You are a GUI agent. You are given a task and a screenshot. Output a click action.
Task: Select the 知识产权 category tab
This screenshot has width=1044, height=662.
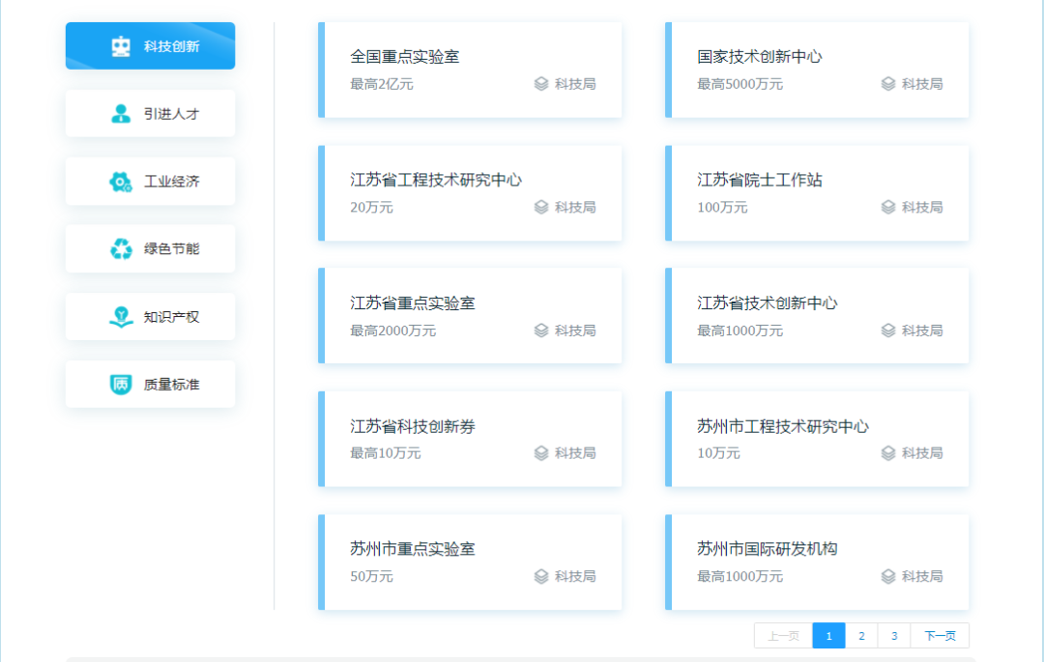point(150,317)
